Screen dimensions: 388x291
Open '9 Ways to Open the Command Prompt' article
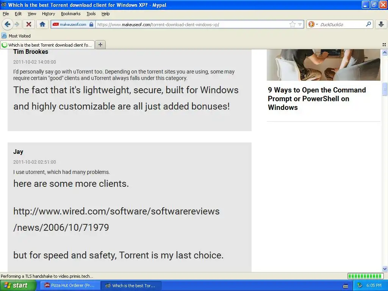click(x=317, y=99)
